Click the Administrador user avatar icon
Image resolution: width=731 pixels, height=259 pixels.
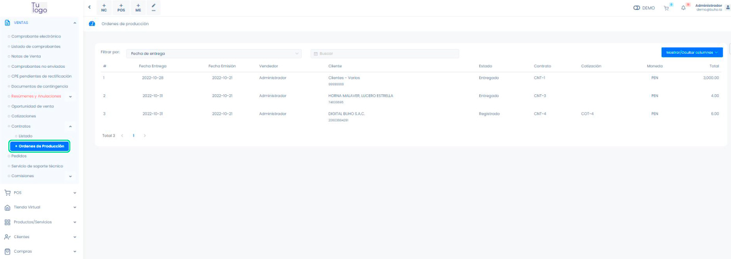tap(728, 7)
